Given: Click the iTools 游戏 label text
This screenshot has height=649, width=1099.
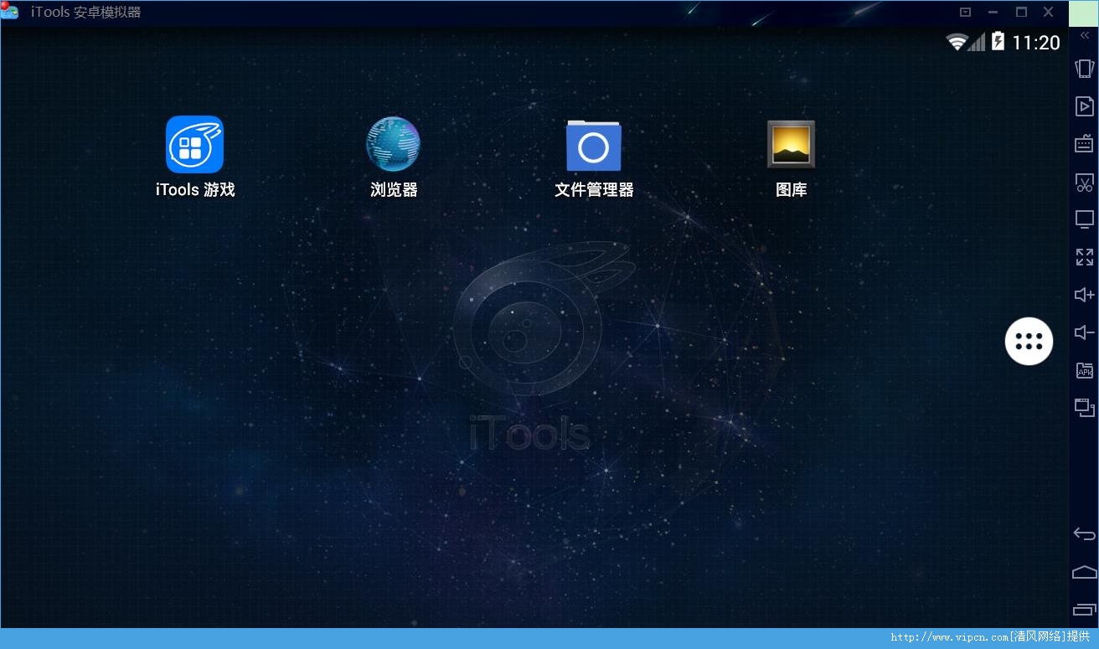Looking at the screenshot, I should [195, 190].
